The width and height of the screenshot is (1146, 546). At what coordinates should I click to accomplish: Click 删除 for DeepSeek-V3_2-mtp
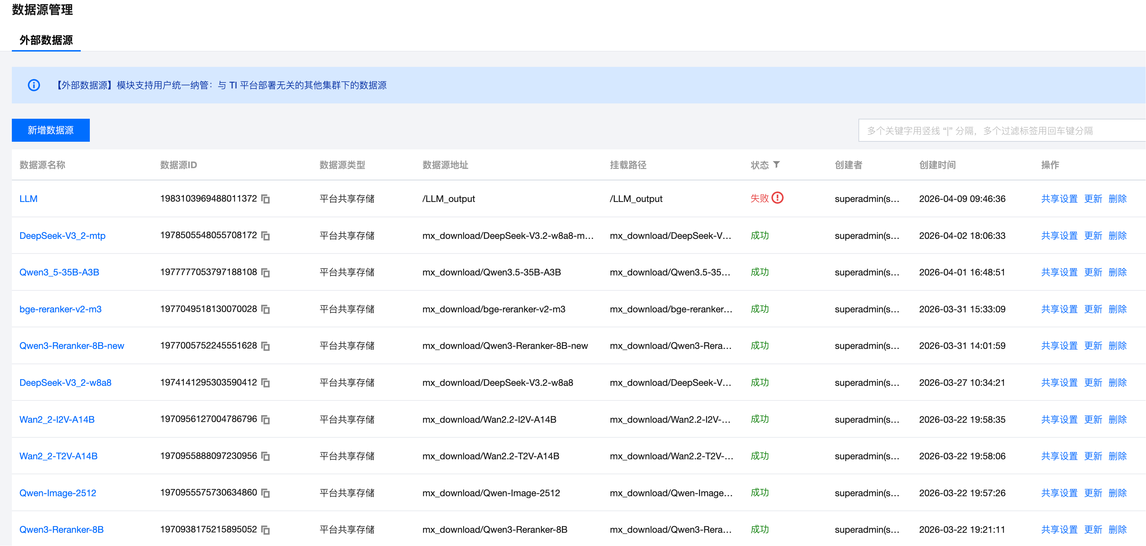[x=1117, y=236]
